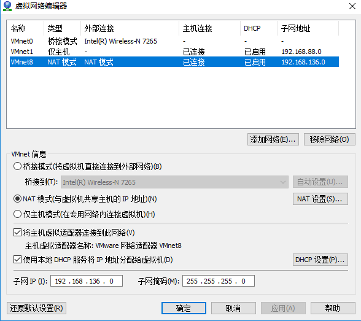Click 还原默认设置(R) button
The width and height of the screenshot is (361, 321).
click(36, 308)
